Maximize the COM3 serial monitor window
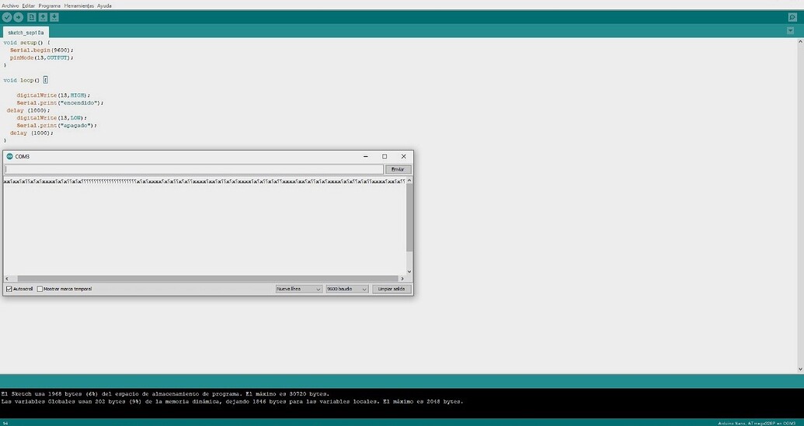 coord(385,156)
